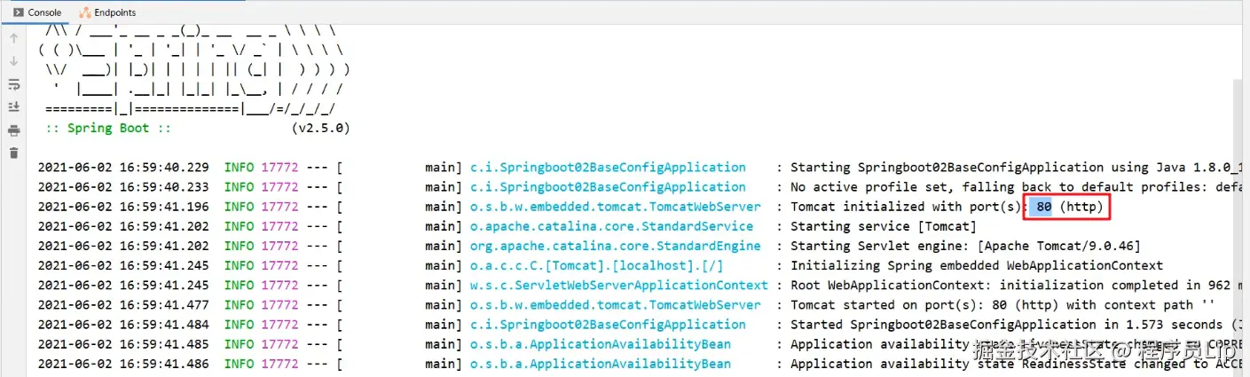This screenshot has width=1250, height=377.
Task: Click the ':: Spring Boot ::' banner label
Action: pyautogui.click(x=109, y=128)
